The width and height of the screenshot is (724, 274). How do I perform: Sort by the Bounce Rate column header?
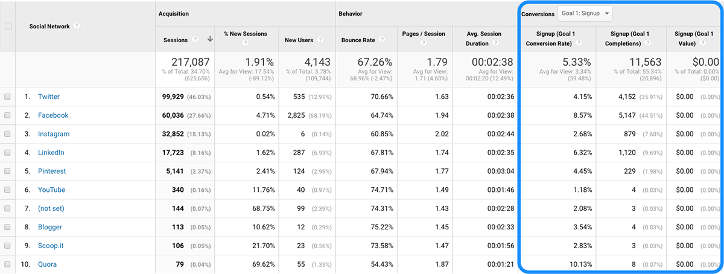pyautogui.click(x=358, y=40)
